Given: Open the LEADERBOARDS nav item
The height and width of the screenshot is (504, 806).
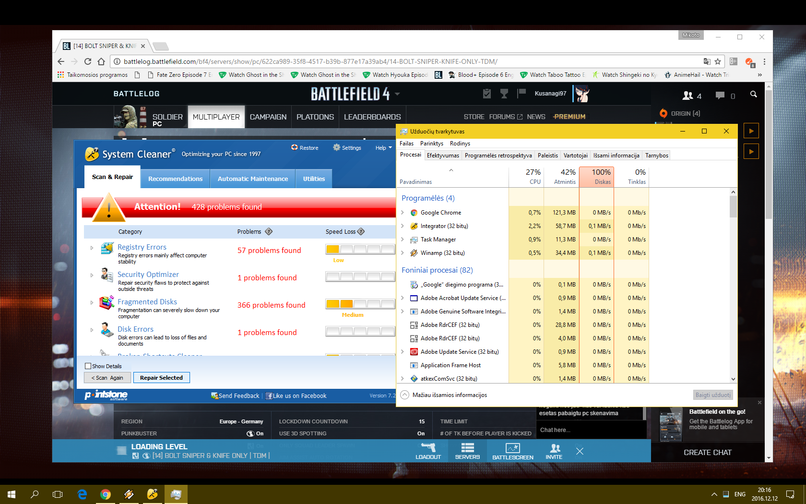Looking at the screenshot, I should pyautogui.click(x=372, y=117).
